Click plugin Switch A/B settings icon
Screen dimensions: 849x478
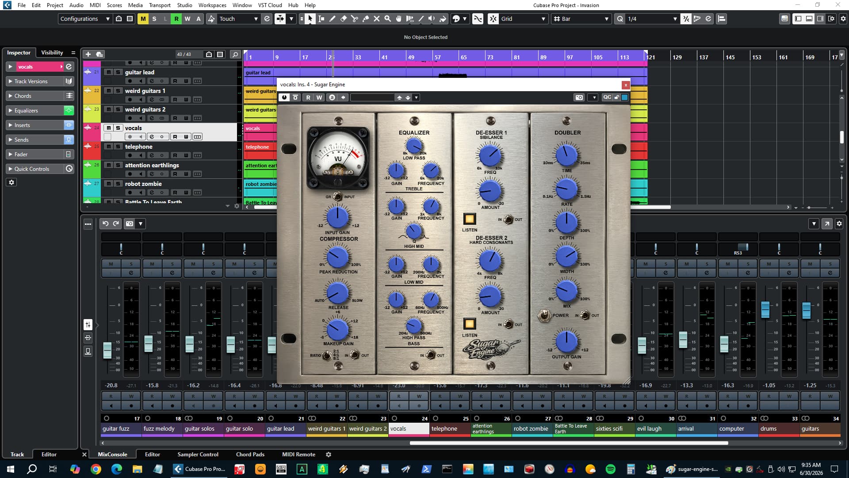332,97
